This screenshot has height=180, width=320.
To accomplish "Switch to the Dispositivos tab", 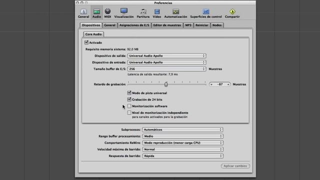I will 91,25.
